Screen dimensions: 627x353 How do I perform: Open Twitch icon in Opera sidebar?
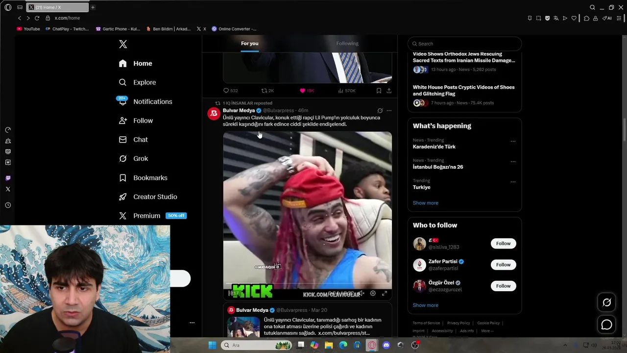(8, 178)
